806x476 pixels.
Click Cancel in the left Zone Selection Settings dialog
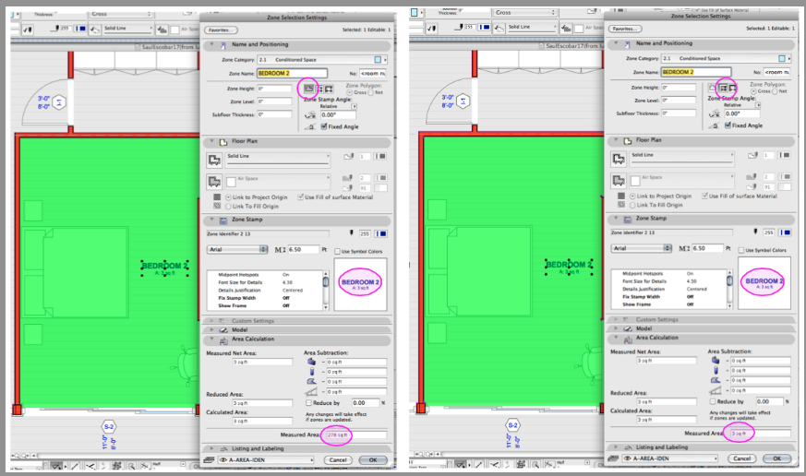[x=338, y=460]
